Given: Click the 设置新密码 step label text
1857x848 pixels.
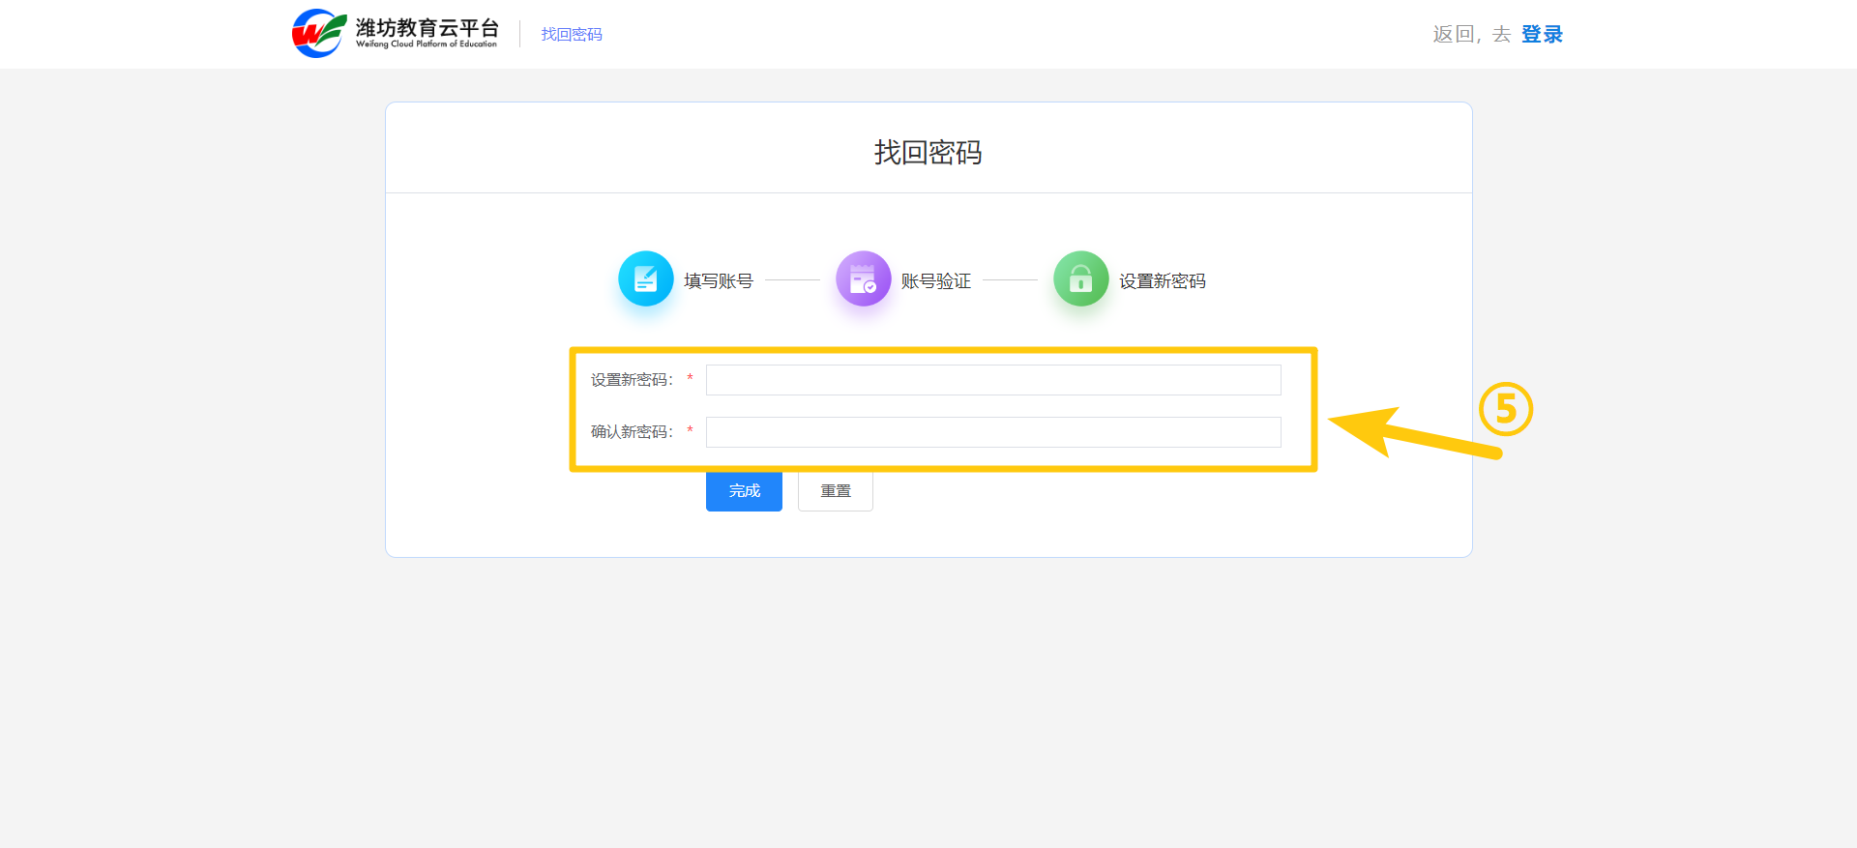Looking at the screenshot, I should [x=1163, y=280].
